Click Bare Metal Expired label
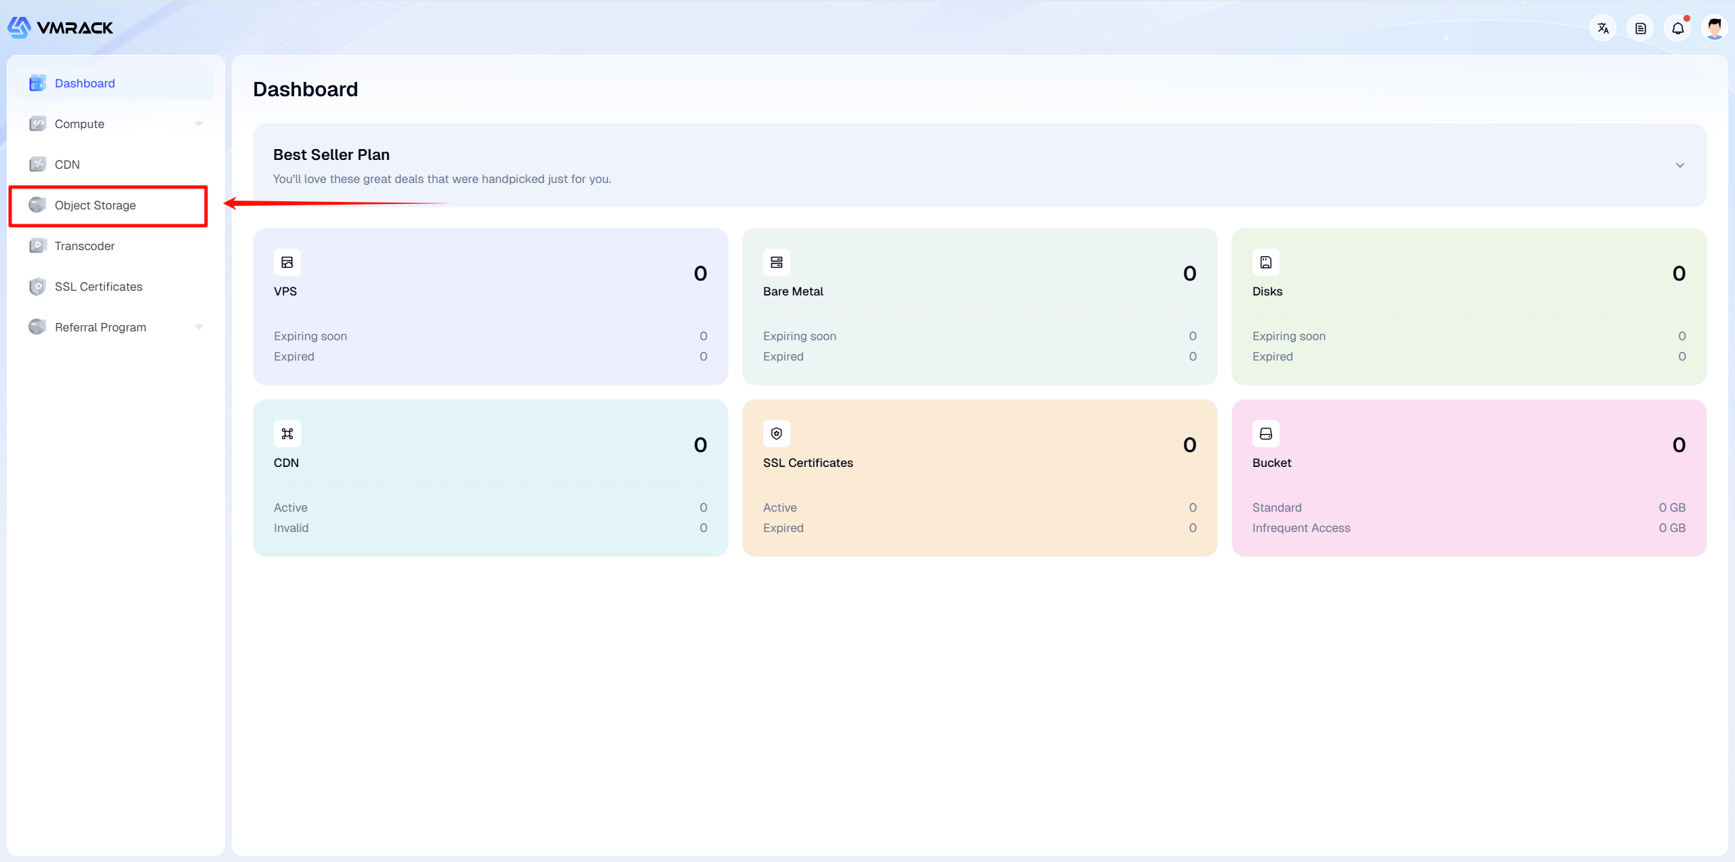 click(x=783, y=356)
